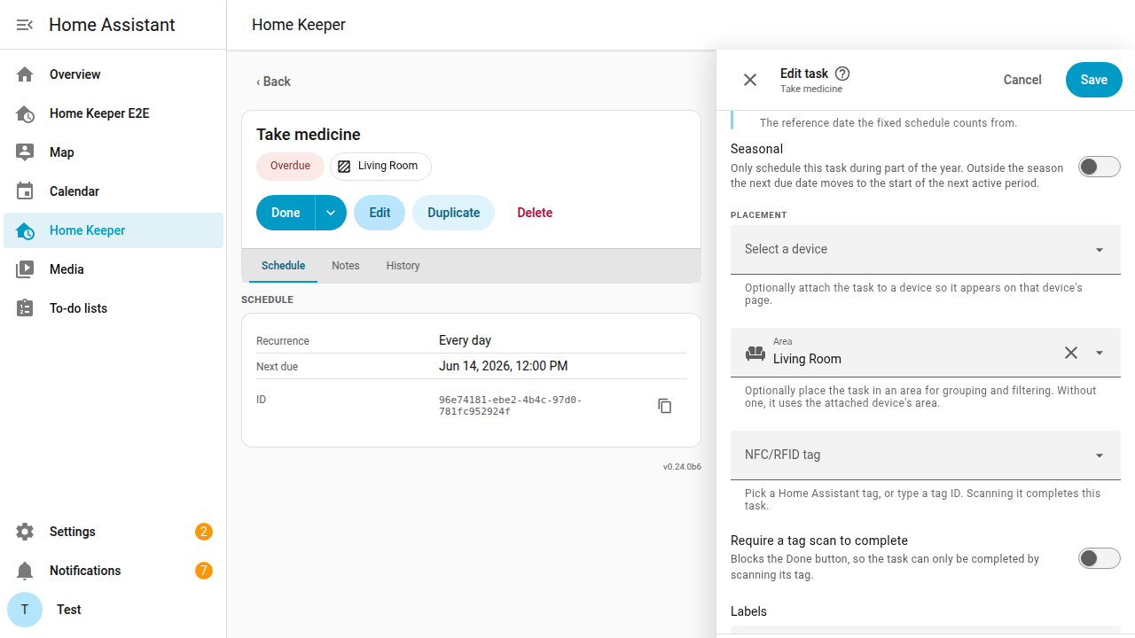Click the Living Room area chip

pos(380,166)
